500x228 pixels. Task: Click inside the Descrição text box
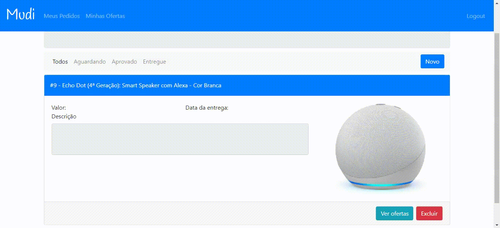pyautogui.click(x=180, y=139)
